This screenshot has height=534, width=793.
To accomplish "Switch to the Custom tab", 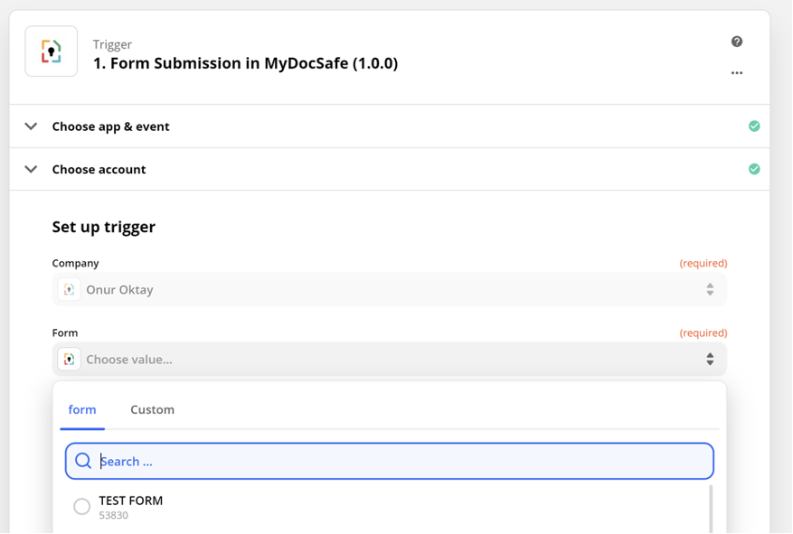I will [152, 409].
